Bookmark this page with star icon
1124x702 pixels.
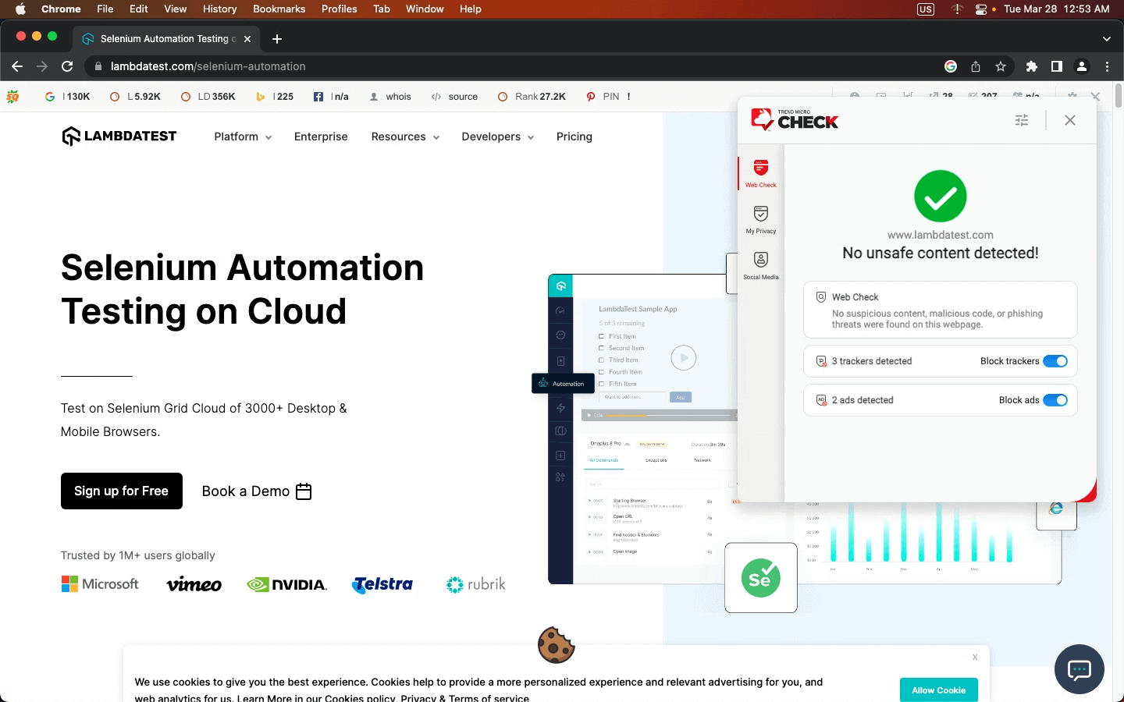point(1001,66)
